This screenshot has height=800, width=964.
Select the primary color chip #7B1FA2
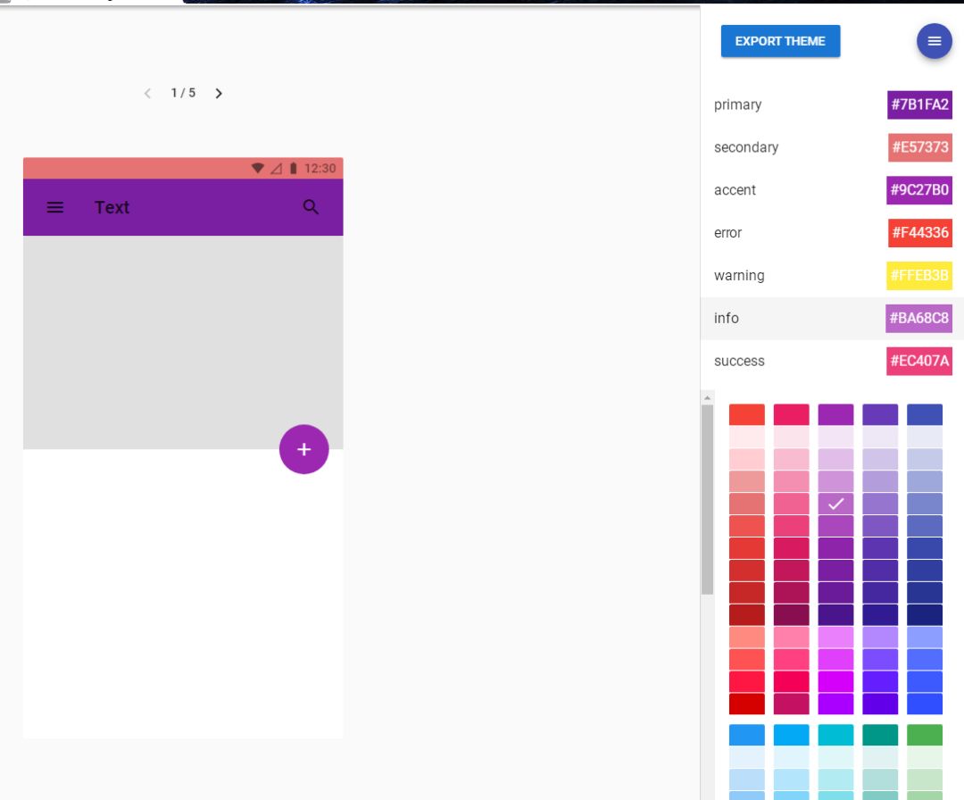tap(919, 104)
